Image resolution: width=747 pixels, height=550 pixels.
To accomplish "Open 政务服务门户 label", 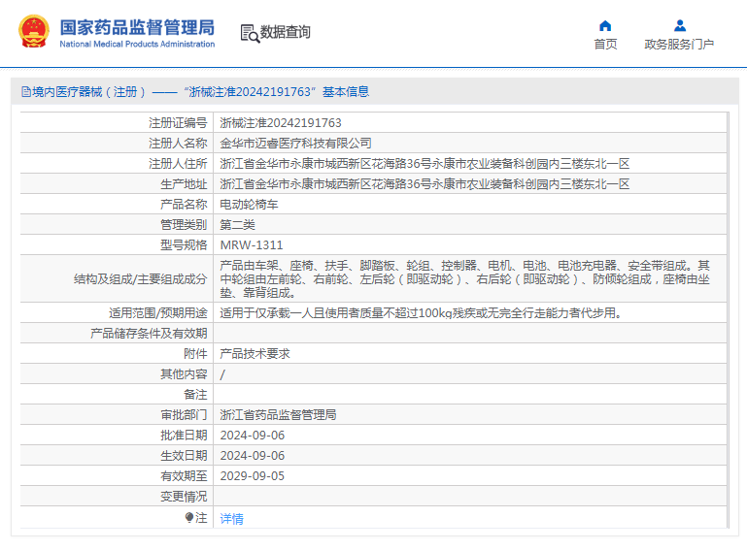I will pos(679,45).
